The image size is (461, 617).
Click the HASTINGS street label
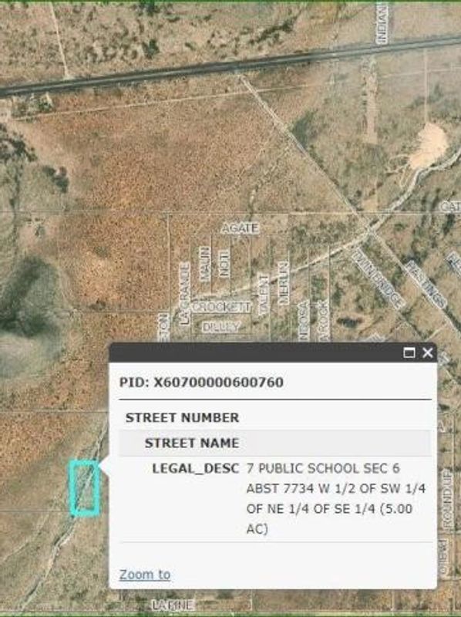pyautogui.click(x=426, y=284)
